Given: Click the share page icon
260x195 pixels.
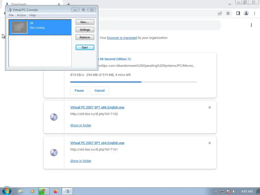Looking at the screenshot, I should 220,13.
